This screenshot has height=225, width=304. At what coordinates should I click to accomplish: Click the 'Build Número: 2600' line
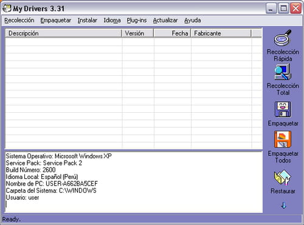click(x=30, y=170)
